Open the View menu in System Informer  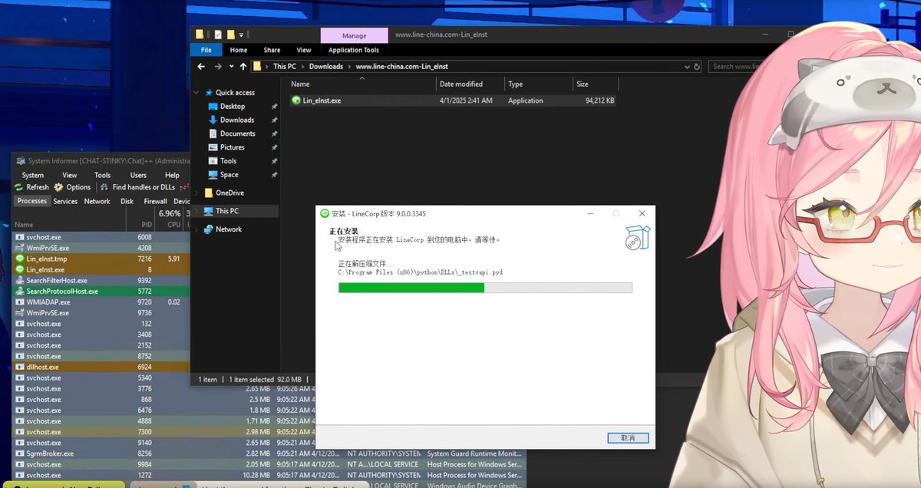pos(70,175)
